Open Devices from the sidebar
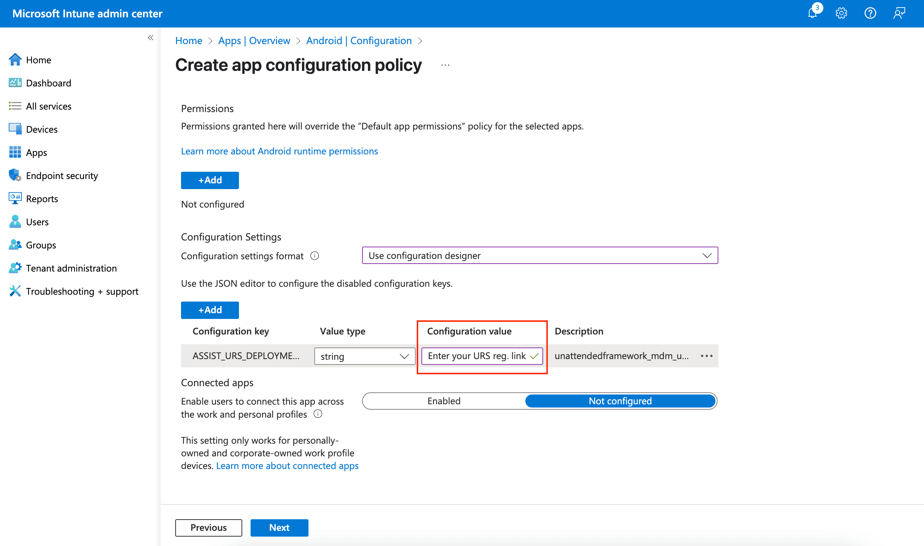The height and width of the screenshot is (546, 924). pyautogui.click(x=42, y=129)
